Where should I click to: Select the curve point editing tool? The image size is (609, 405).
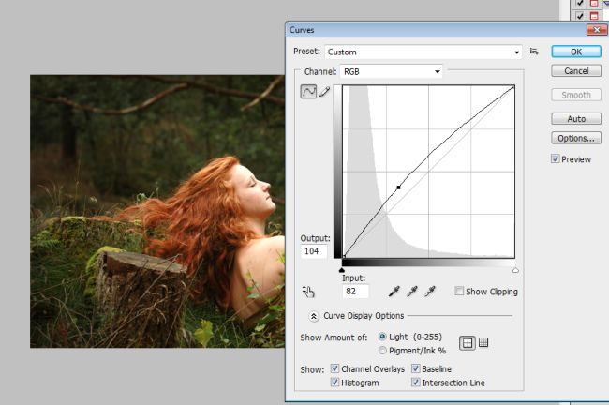pyautogui.click(x=308, y=92)
